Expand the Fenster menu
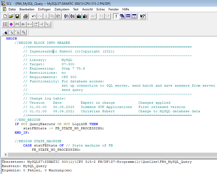217x174 pixels. coord(114,9)
